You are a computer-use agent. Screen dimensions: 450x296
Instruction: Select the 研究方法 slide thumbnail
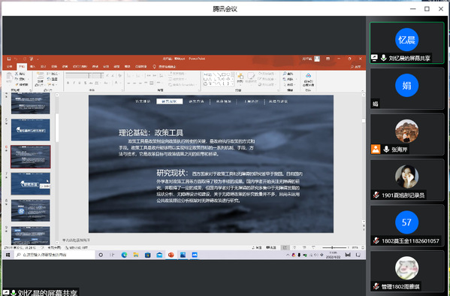coord(30,184)
